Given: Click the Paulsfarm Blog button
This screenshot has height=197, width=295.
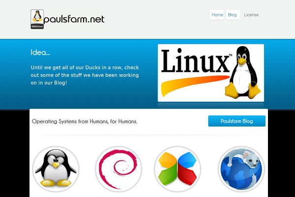Looking at the screenshot, I should 236,121.
